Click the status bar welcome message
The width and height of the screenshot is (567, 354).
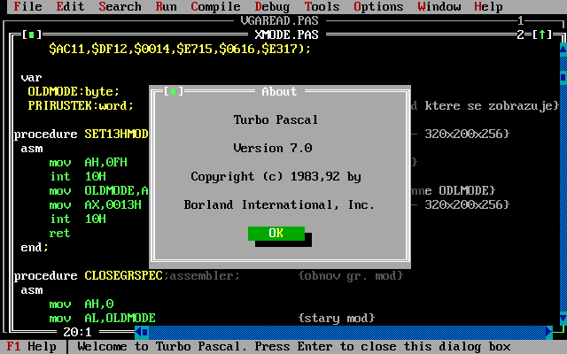coord(293,346)
